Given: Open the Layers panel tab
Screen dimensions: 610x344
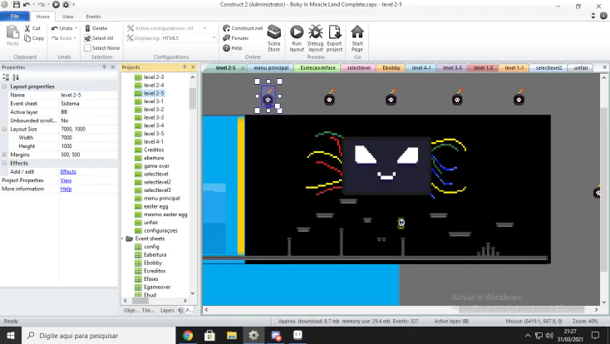Looking at the screenshot, I should [167, 310].
